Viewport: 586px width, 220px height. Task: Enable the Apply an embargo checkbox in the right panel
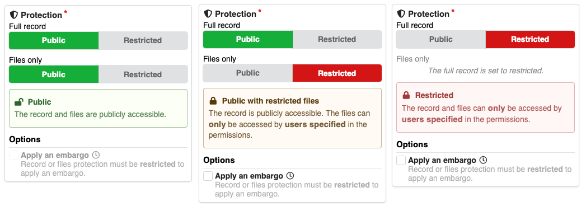click(401, 161)
